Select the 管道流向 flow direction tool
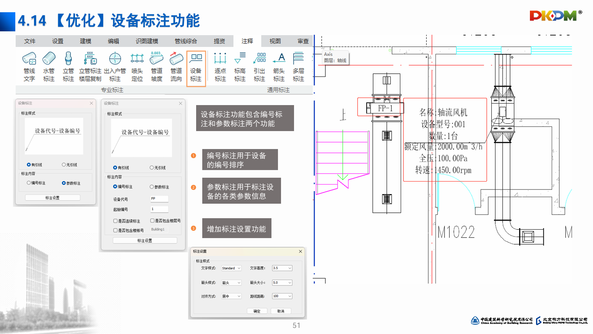This screenshot has height=334, width=593. [x=176, y=67]
